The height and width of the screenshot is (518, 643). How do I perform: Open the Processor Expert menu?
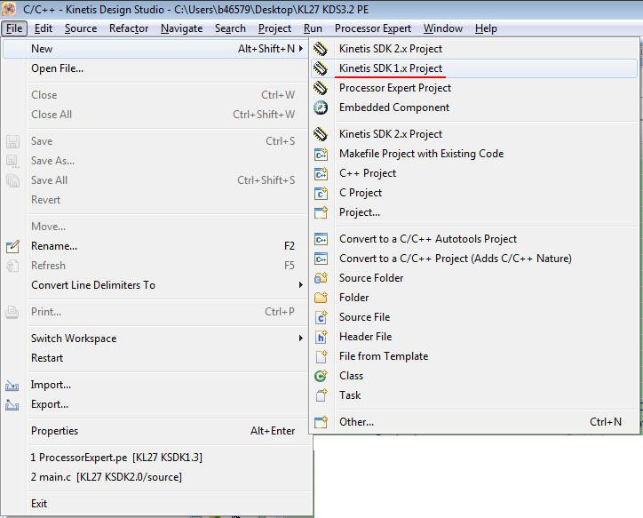coord(373,28)
